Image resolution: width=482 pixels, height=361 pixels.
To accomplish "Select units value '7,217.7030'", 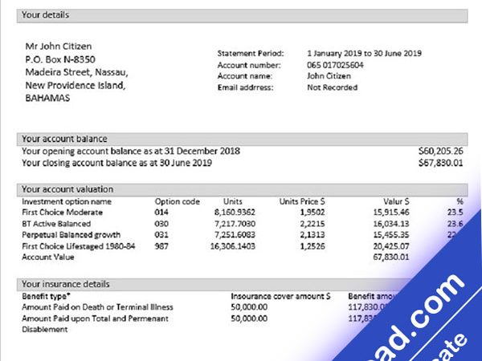I will point(235,224).
